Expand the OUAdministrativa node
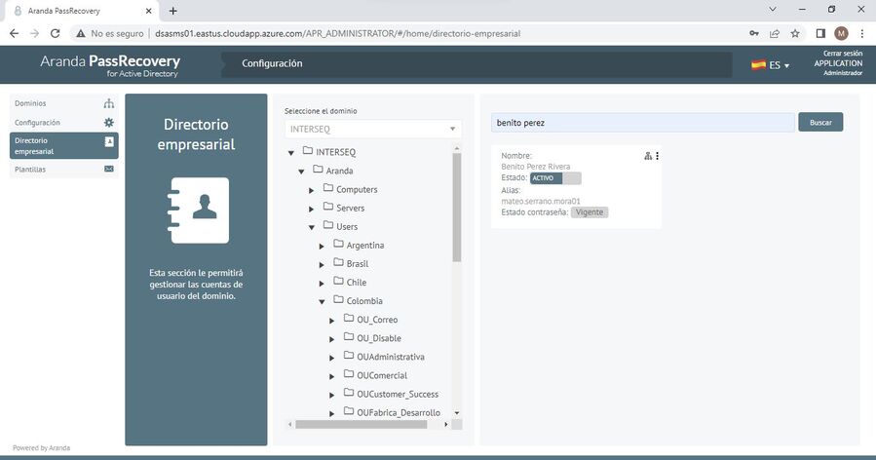Screen dimensions: 876x460 coord(331,357)
